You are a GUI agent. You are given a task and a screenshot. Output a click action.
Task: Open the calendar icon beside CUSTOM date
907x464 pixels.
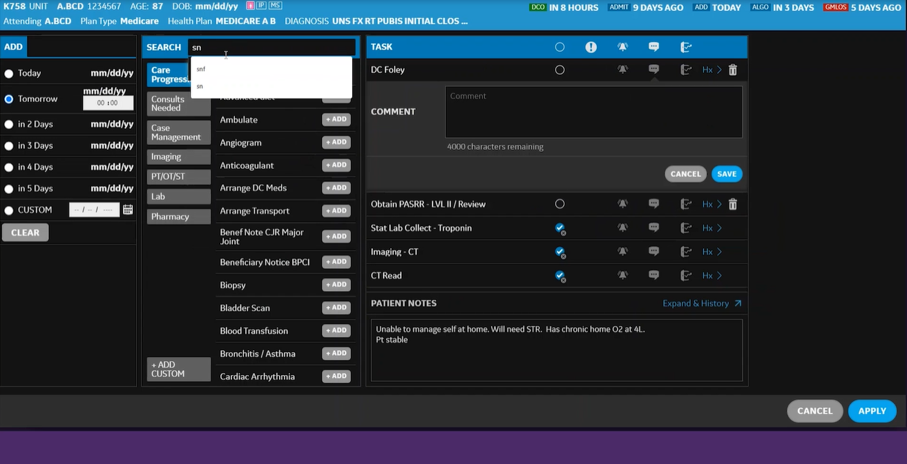[x=128, y=209]
